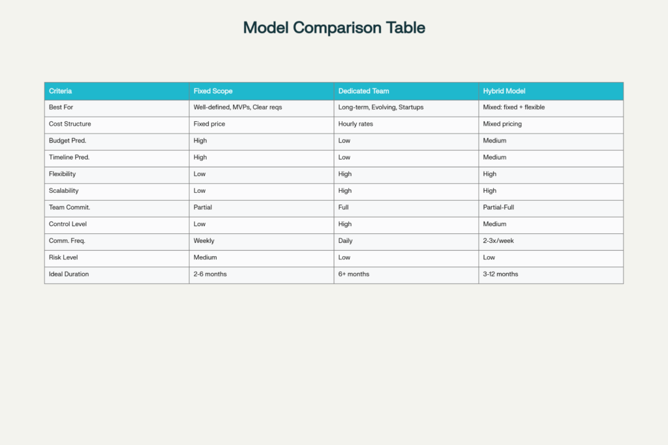
Task: Click the 'Fixed Scope' column header
Action: (213, 91)
